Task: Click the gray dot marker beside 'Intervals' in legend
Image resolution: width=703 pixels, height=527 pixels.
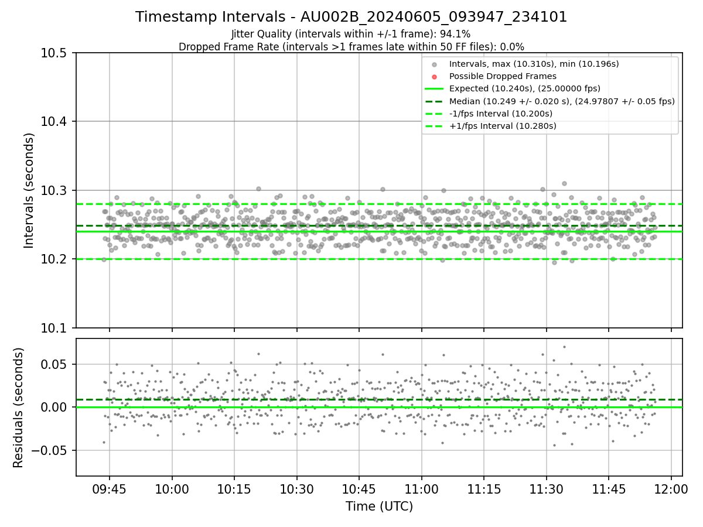Action: (x=434, y=64)
